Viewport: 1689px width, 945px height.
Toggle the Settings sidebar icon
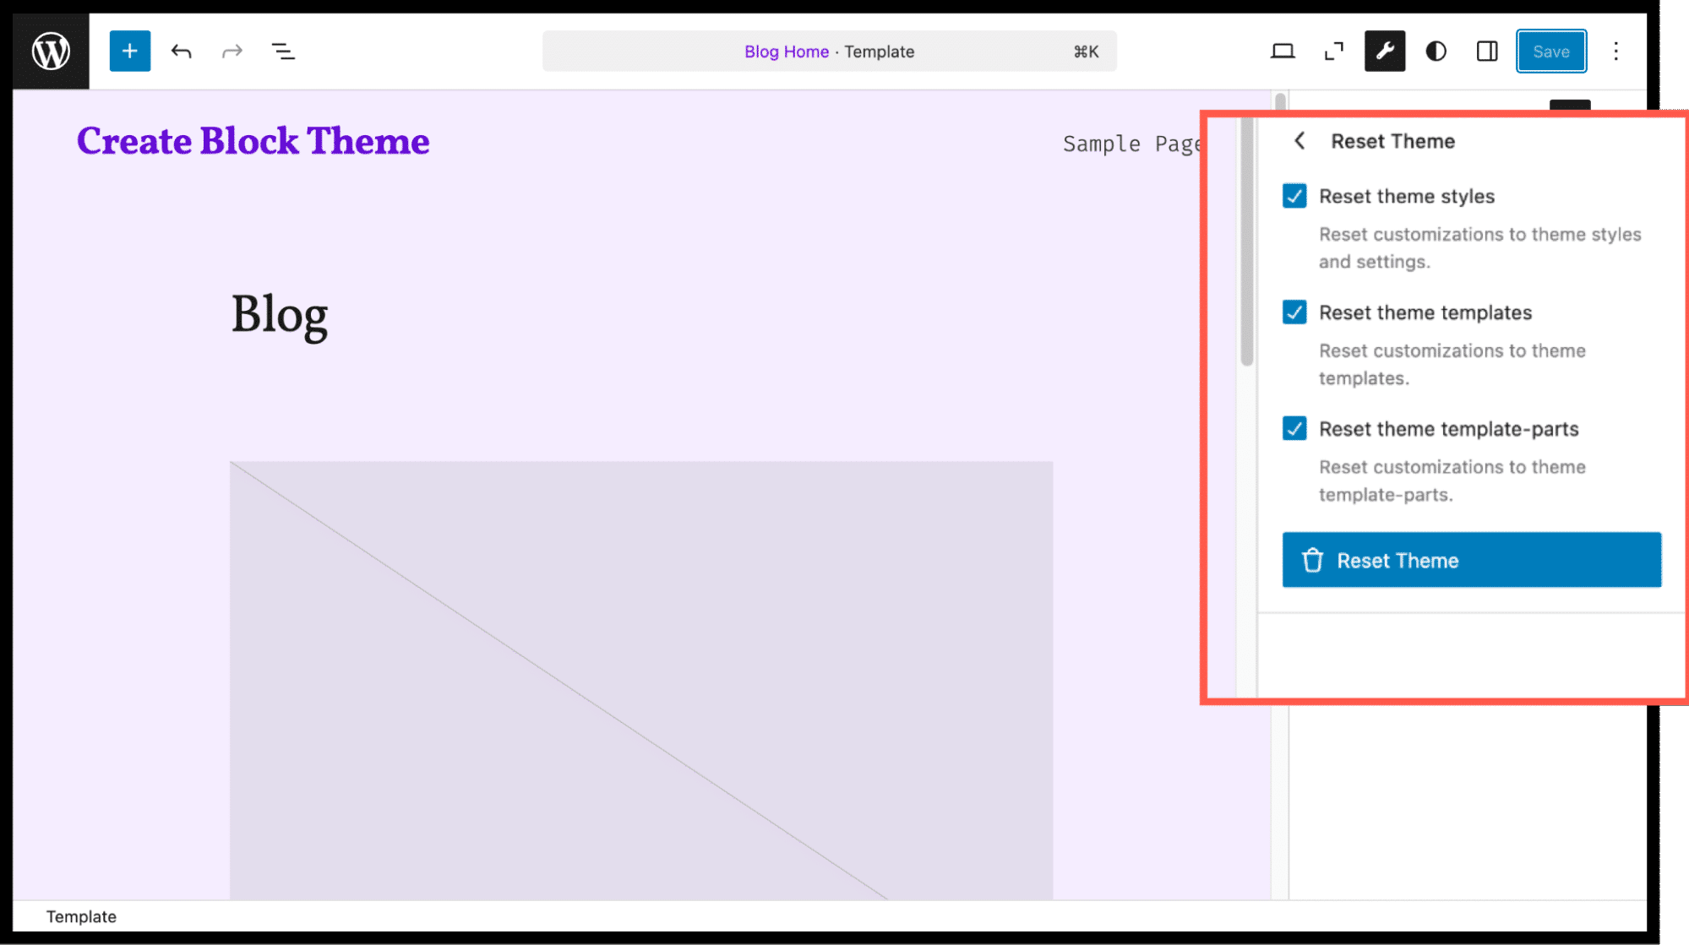(x=1487, y=52)
